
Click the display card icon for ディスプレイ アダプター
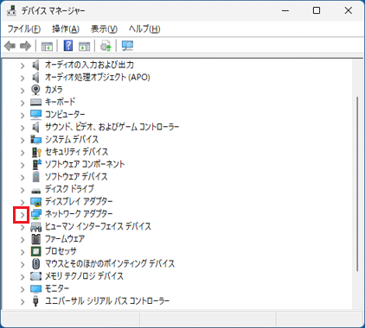pos(35,202)
